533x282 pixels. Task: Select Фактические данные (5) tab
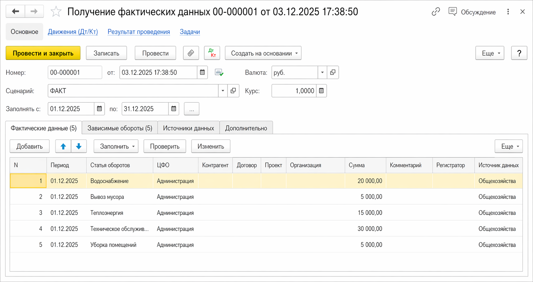coord(44,128)
